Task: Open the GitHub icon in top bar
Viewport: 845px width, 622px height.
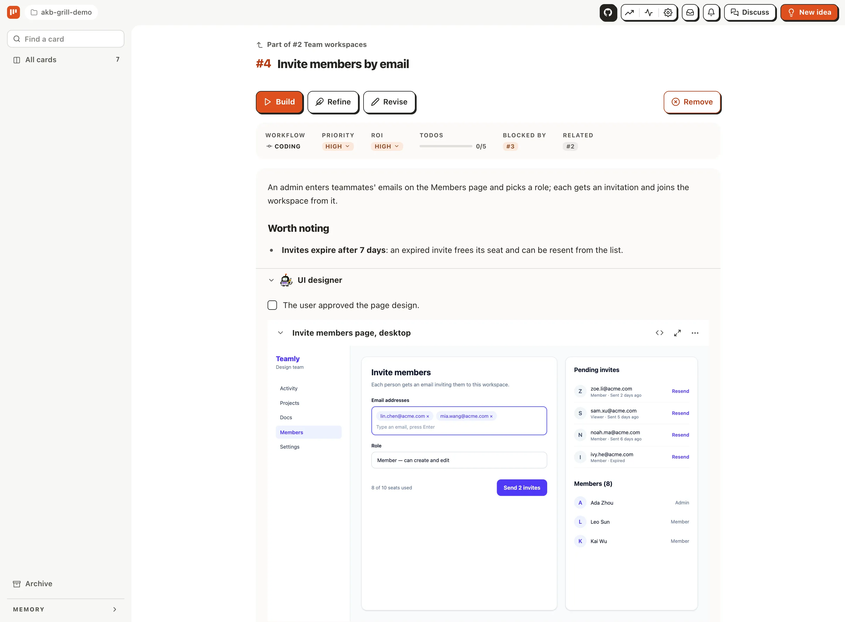Action: 608,12
